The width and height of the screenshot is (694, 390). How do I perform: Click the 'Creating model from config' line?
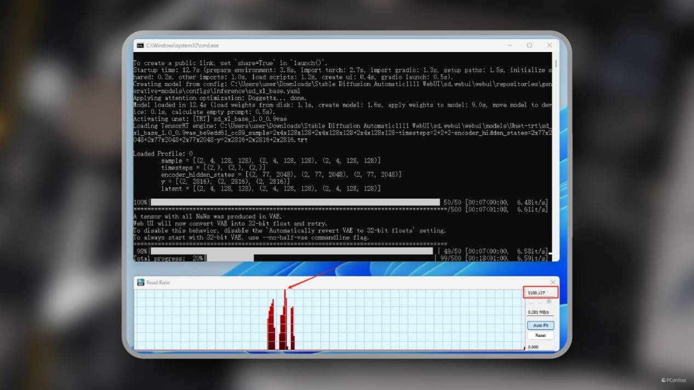(x=342, y=84)
